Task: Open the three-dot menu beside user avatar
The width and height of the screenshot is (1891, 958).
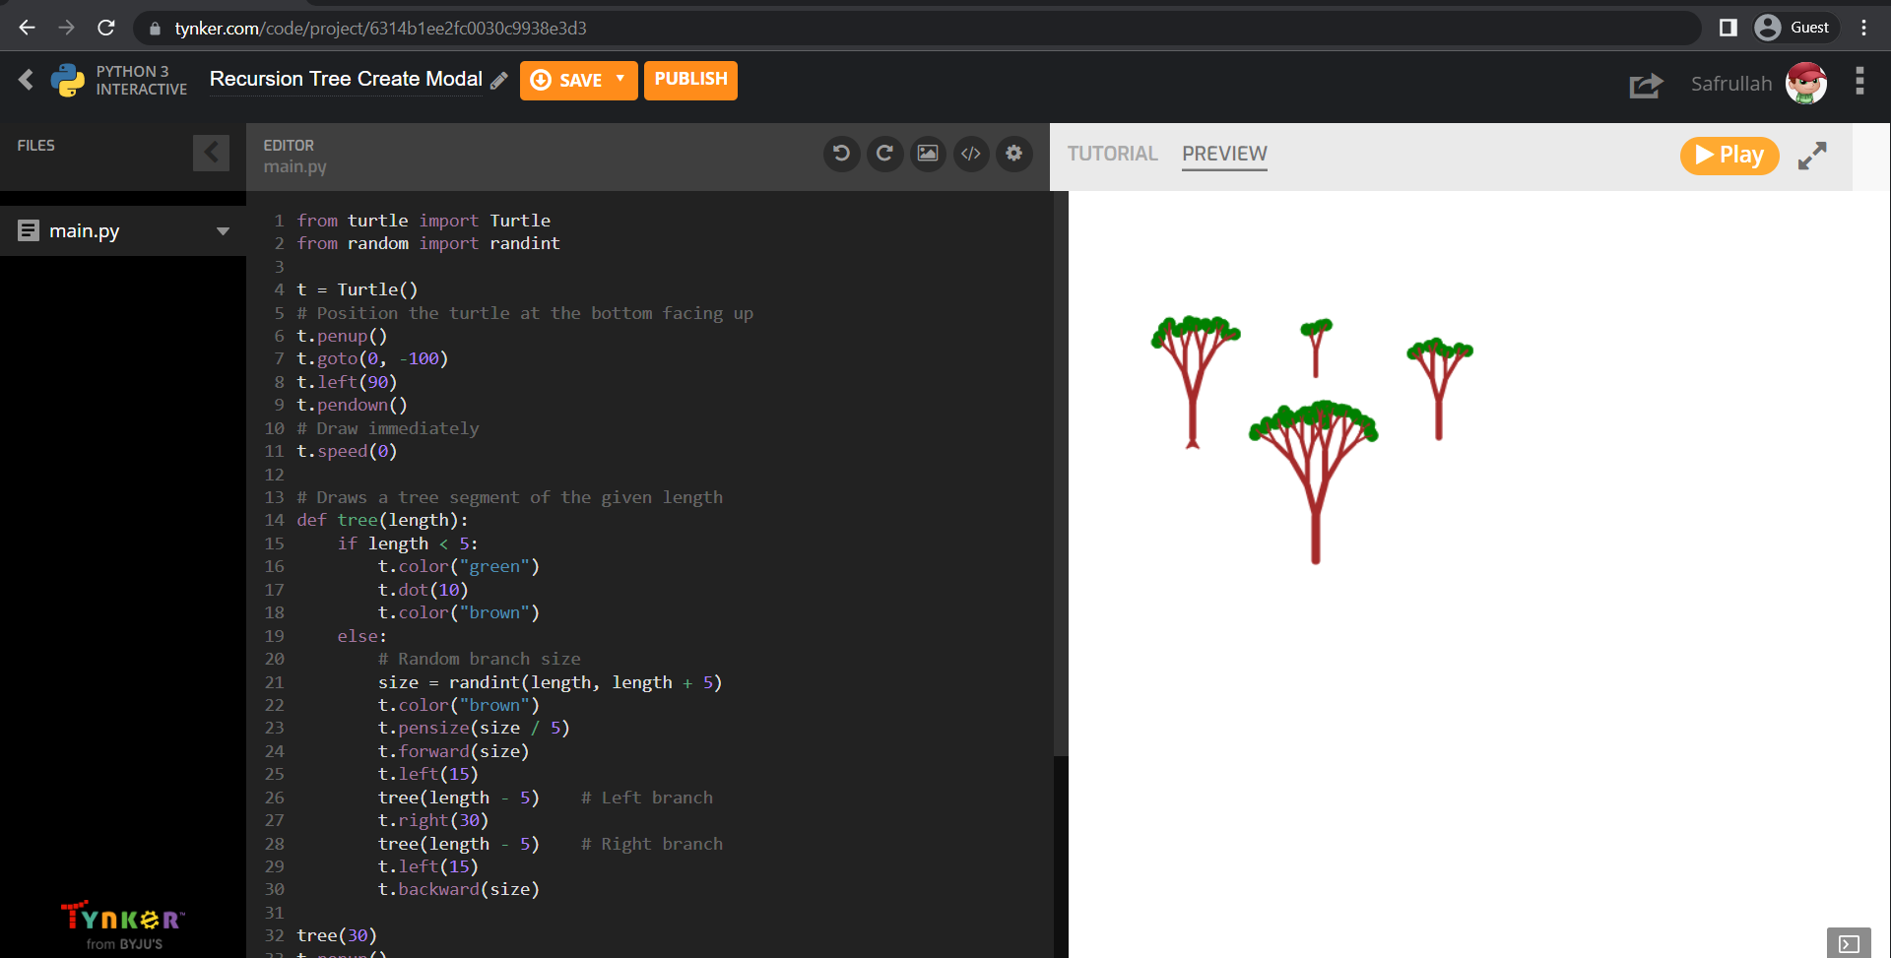Action: pos(1859,82)
